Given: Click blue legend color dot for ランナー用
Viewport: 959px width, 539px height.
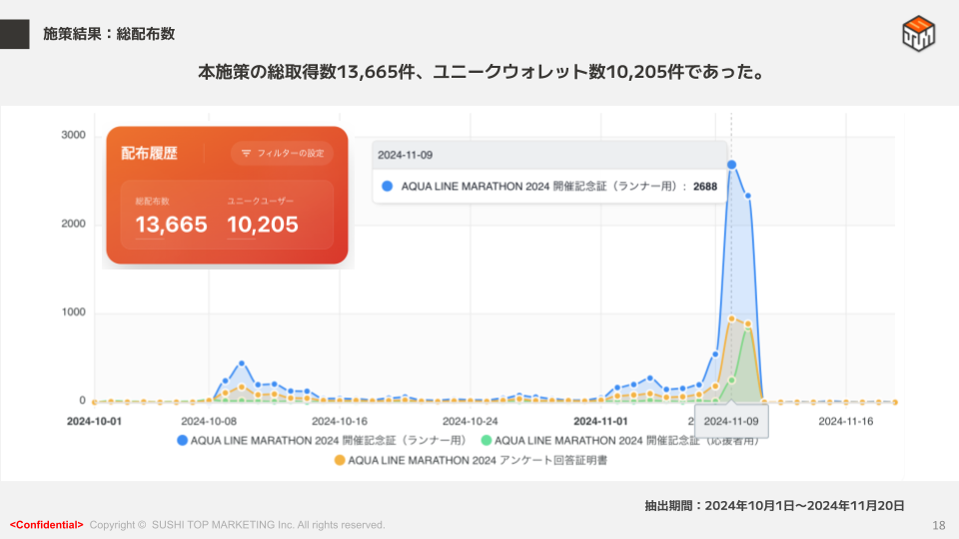Looking at the screenshot, I should coord(182,440).
